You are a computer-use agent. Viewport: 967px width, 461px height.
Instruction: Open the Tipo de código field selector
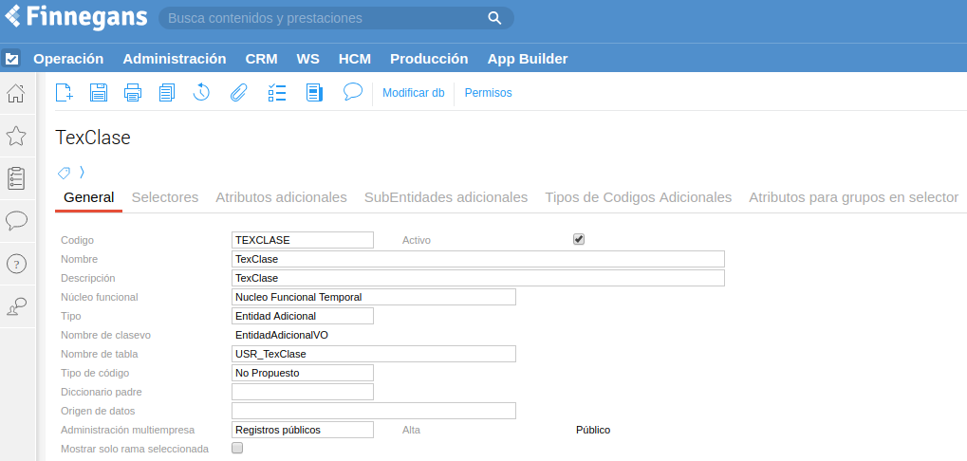(x=302, y=373)
